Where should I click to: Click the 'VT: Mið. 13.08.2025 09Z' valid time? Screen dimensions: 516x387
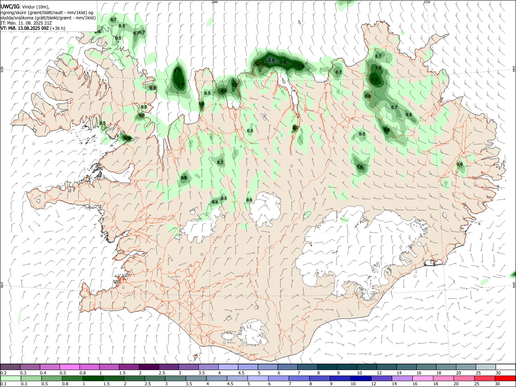(x=25, y=28)
